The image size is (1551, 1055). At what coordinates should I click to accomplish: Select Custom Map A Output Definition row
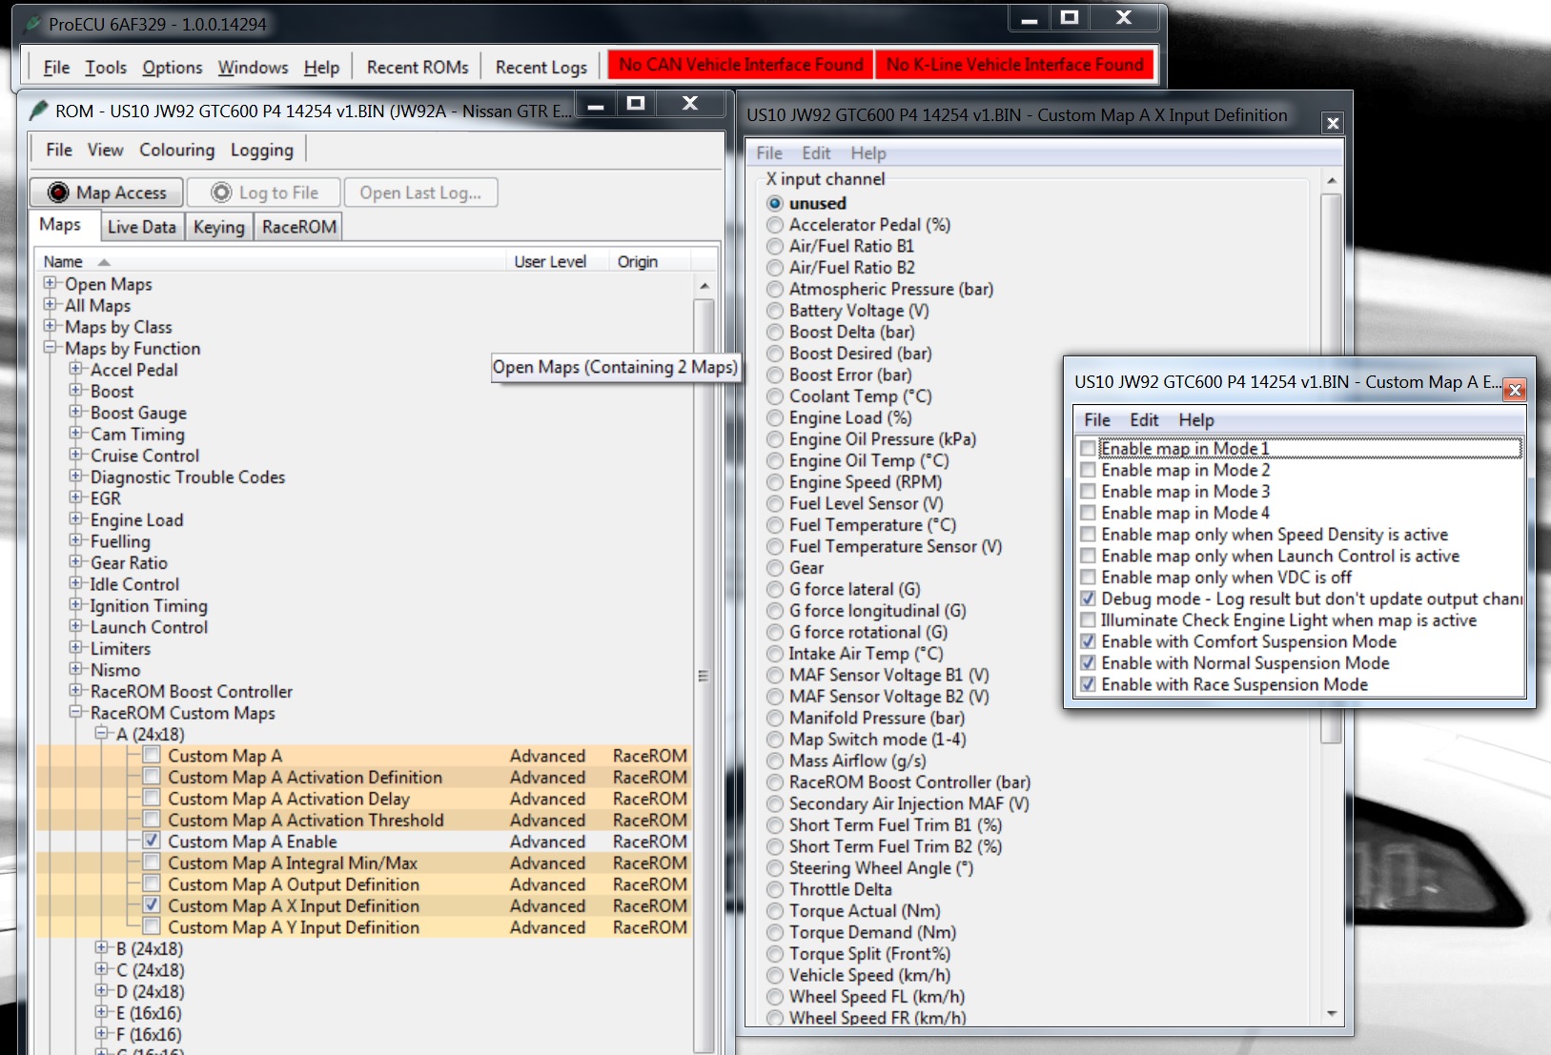point(363,884)
